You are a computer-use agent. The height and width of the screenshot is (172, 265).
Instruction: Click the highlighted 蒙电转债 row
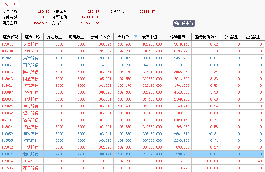pos(31,154)
